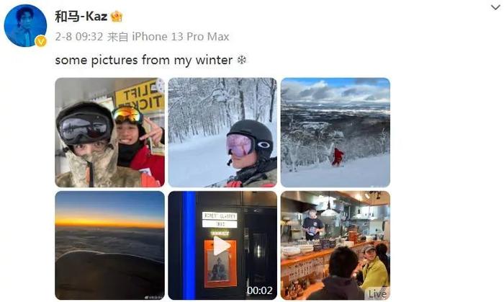Screen dimensions: 504x302
Task: Click the LIFT TICKET sign in first photo
Action: (140, 96)
